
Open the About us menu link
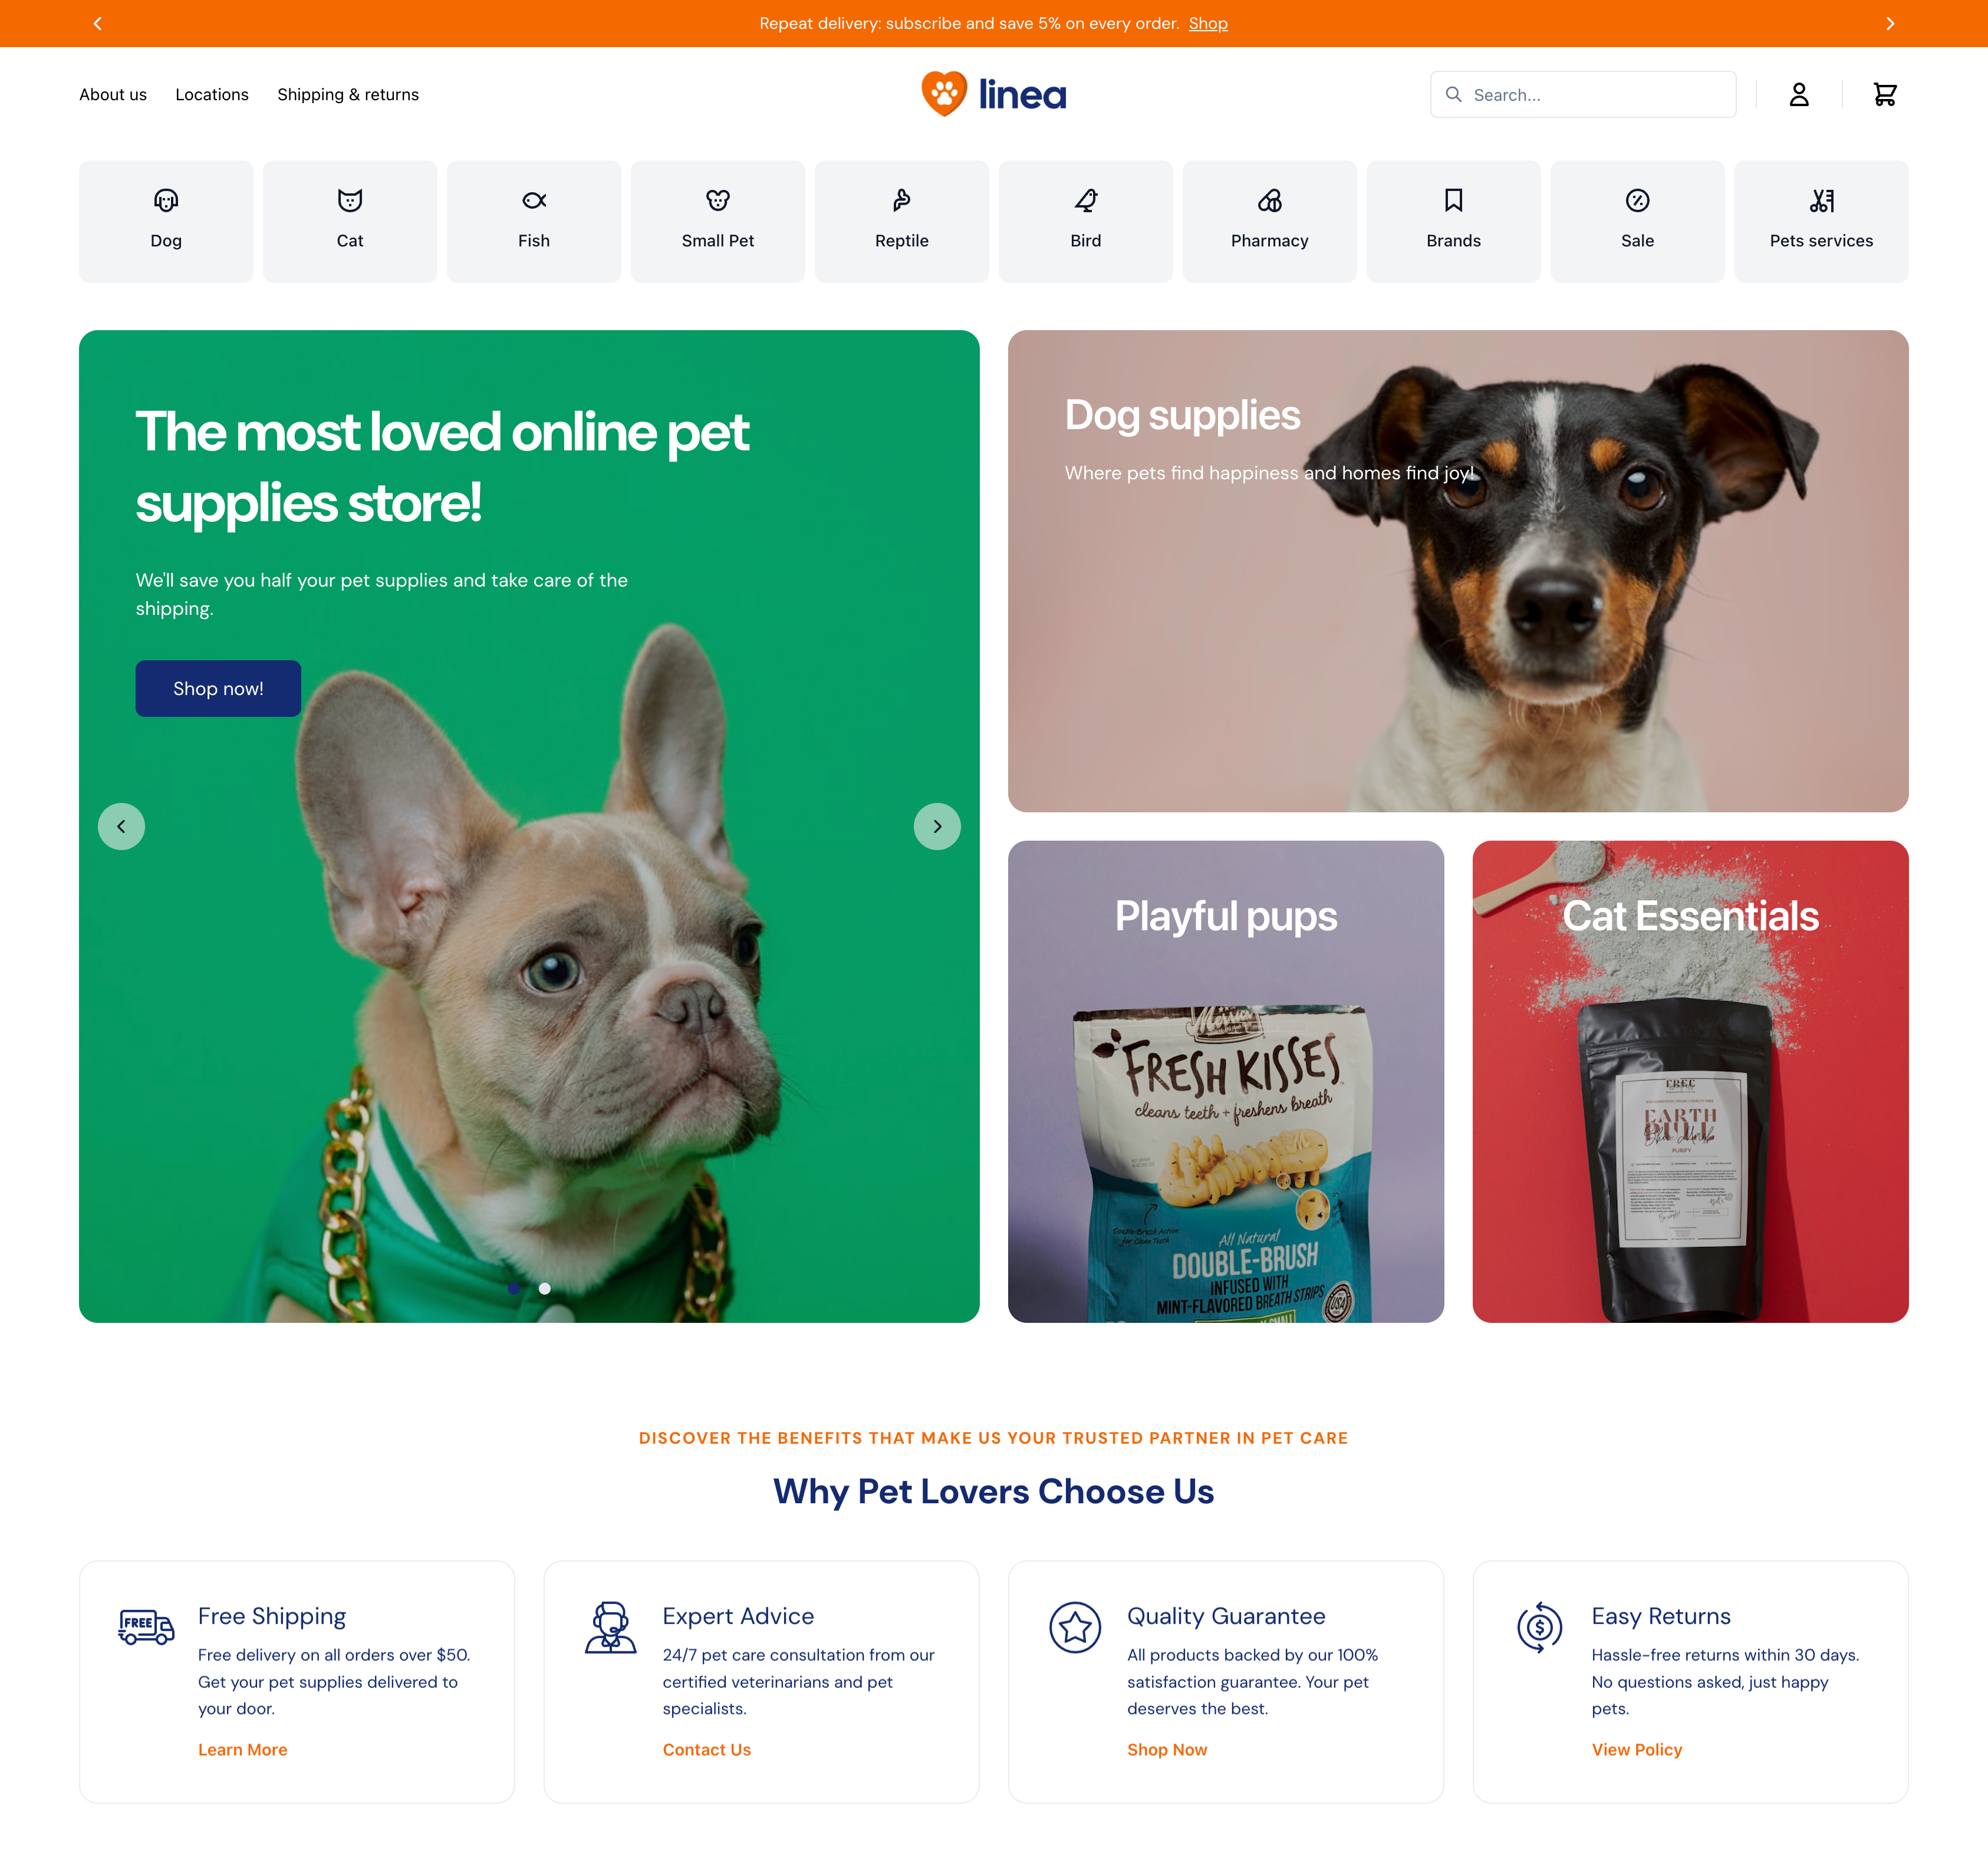[x=113, y=94]
